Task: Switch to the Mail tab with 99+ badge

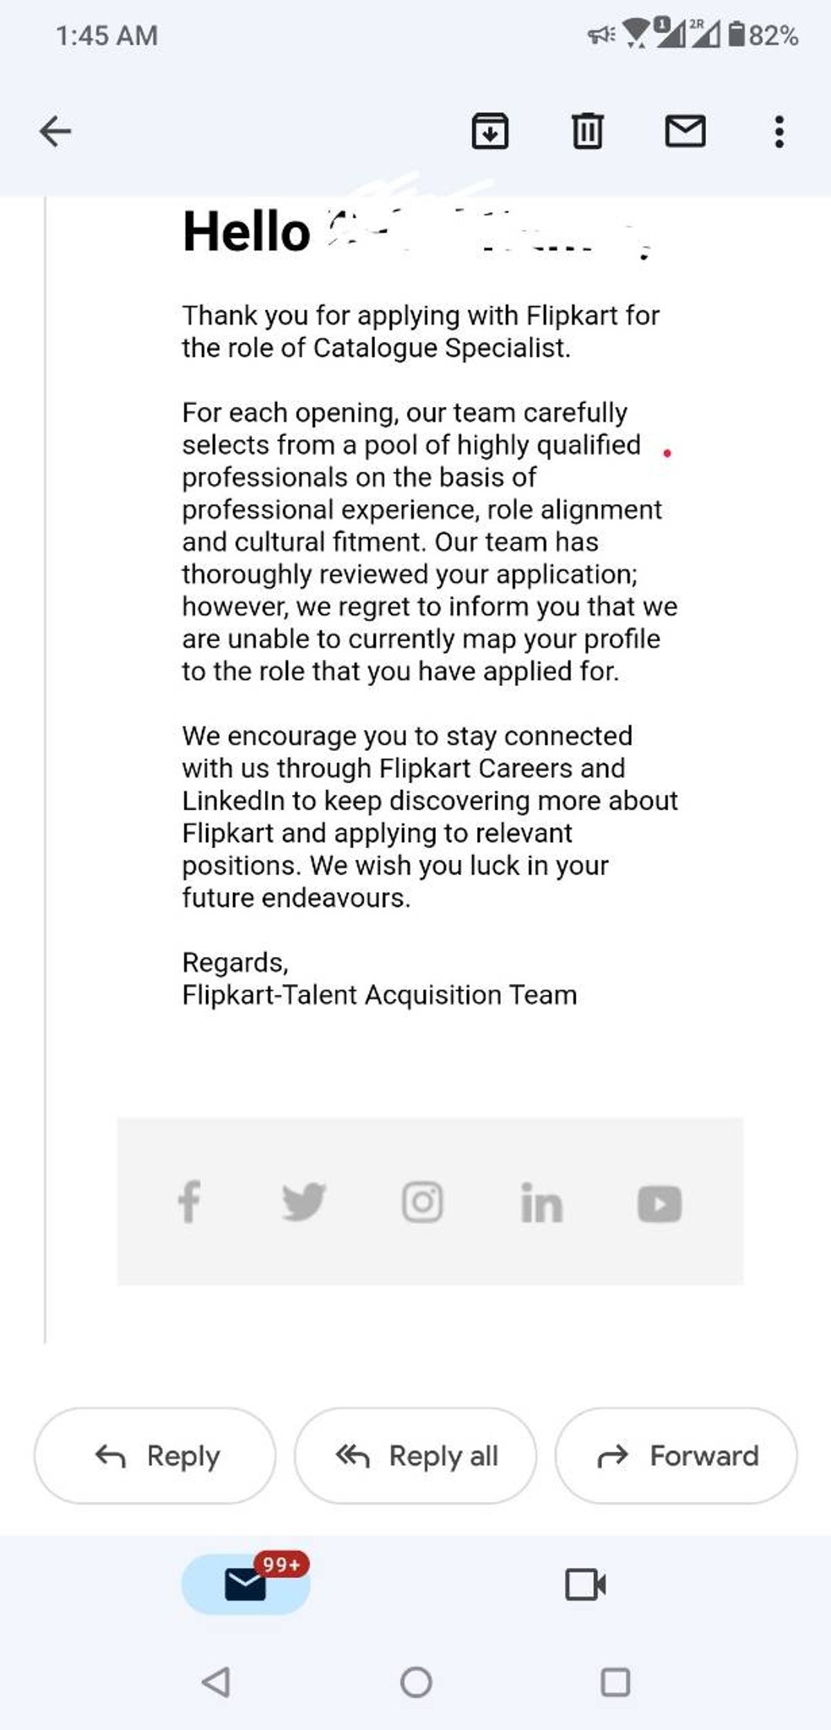Action: point(246,1584)
